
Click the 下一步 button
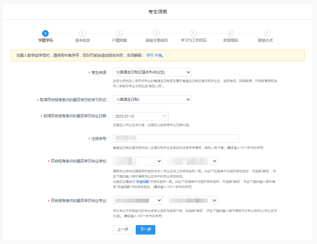point(145,230)
